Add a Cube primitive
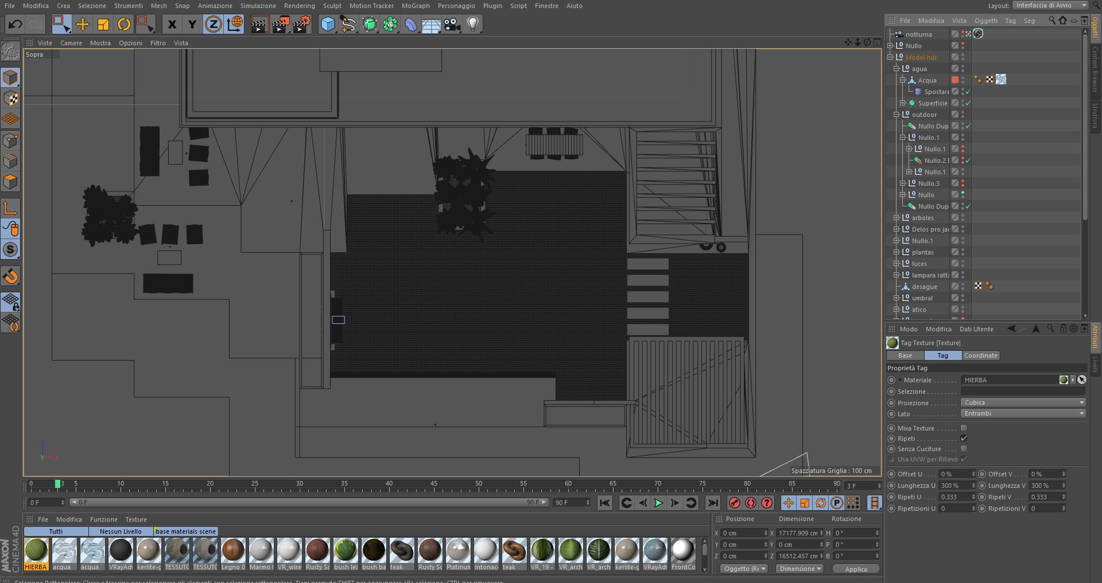This screenshot has width=1102, height=583. point(328,24)
